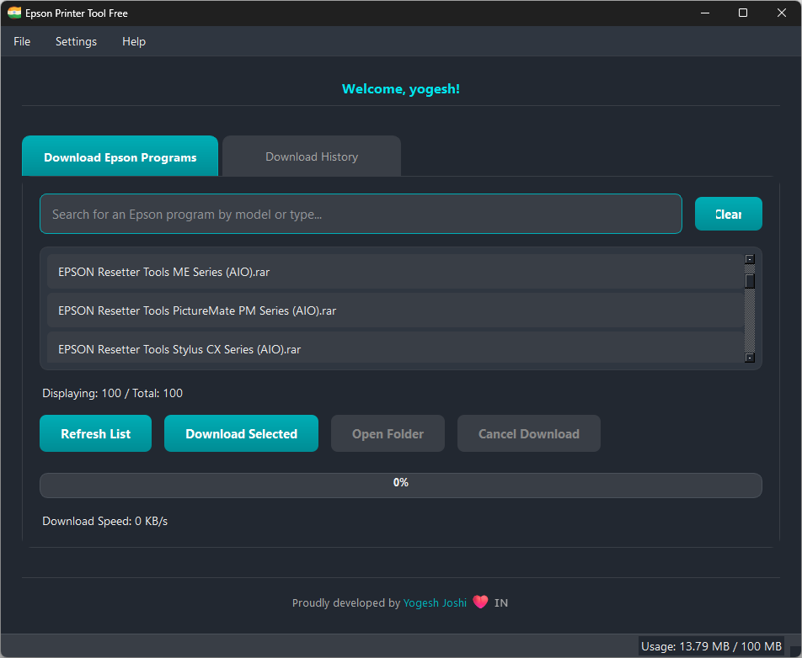Click the Cancel Download button
802x658 pixels.
pos(529,433)
